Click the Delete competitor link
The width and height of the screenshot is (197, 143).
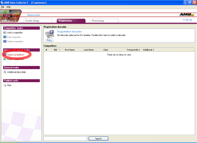pos(15,41)
